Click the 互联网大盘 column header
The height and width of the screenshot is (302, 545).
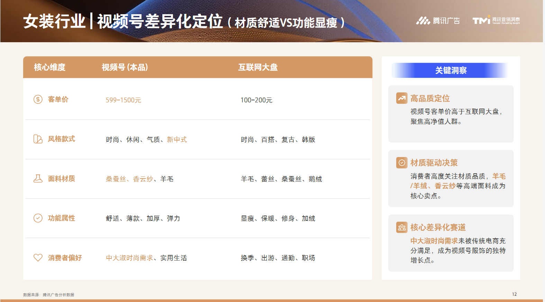pyautogui.click(x=258, y=67)
